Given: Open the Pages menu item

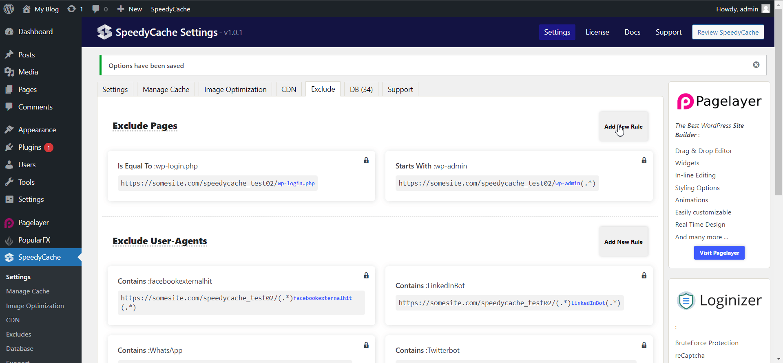Looking at the screenshot, I should click(x=41, y=90).
